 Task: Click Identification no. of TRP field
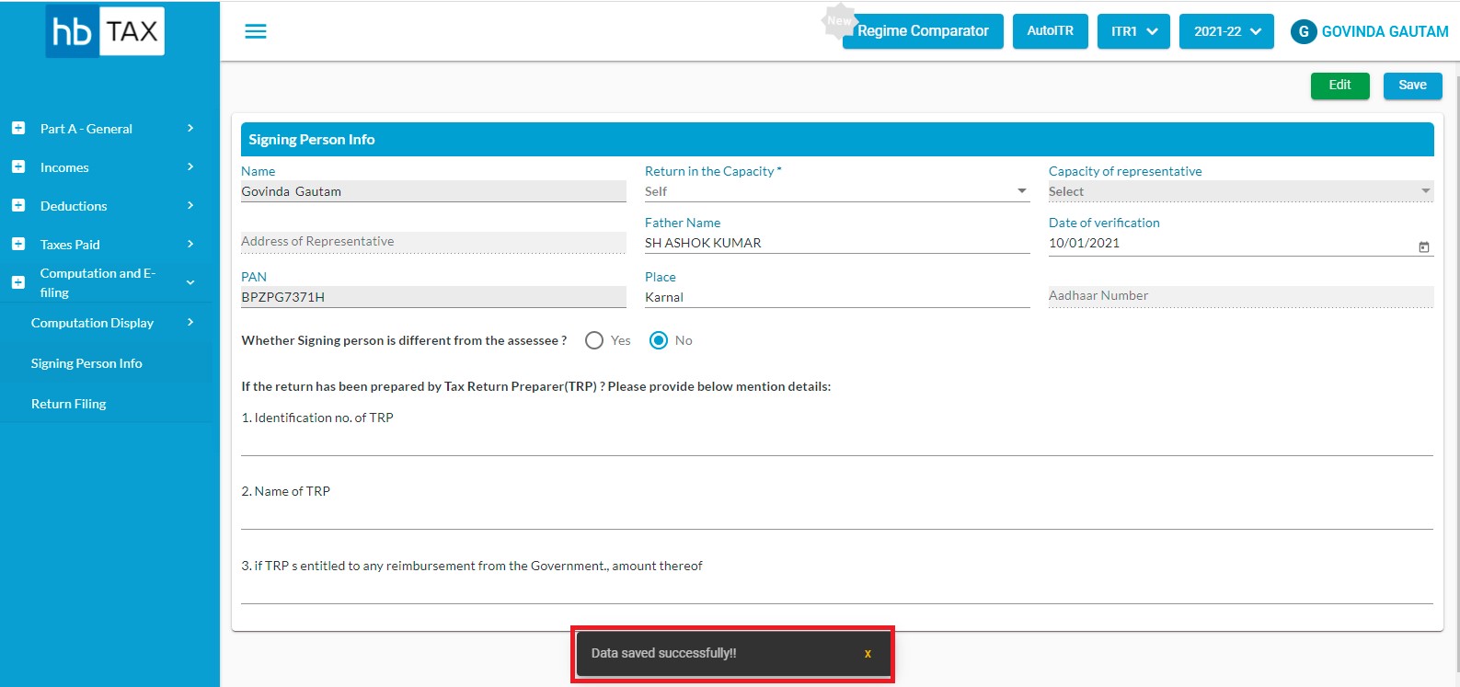tap(837, 443)
